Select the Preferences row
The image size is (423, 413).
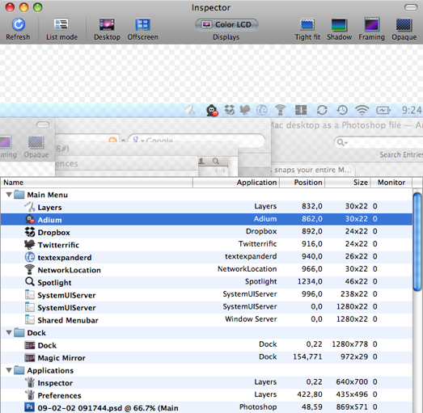(206, 395)
